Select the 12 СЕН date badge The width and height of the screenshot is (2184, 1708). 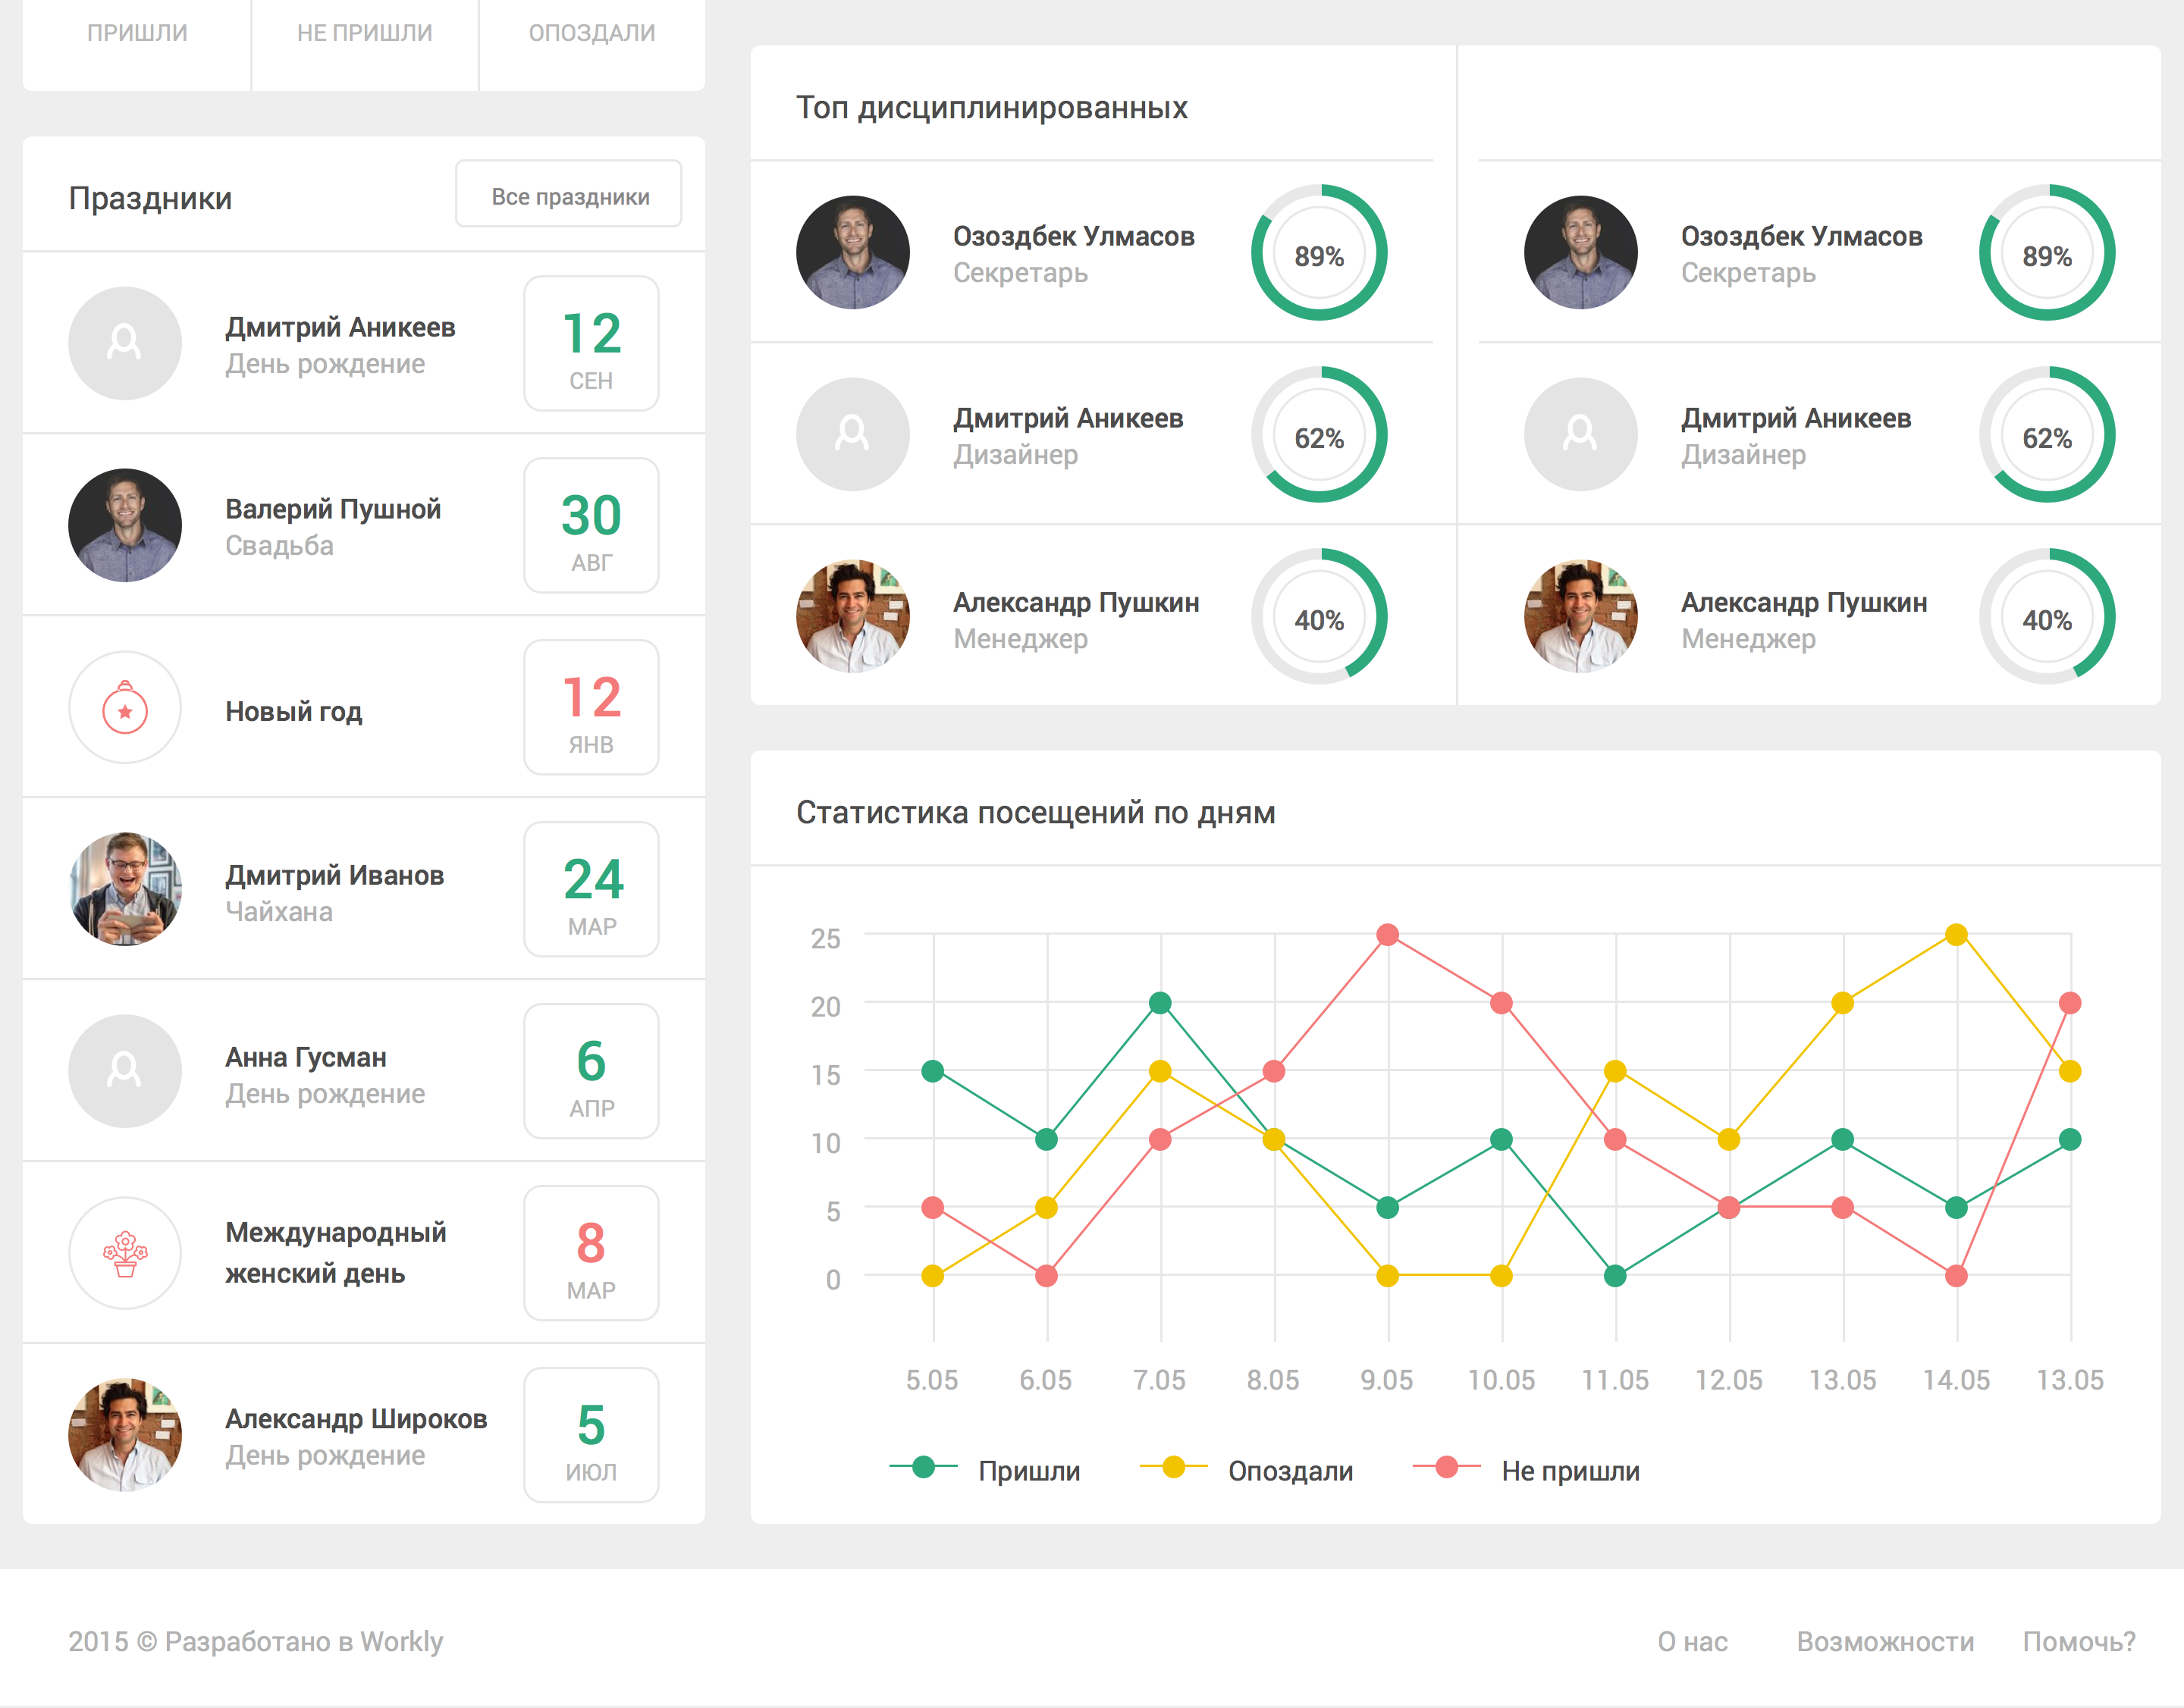tap(591, 343)
